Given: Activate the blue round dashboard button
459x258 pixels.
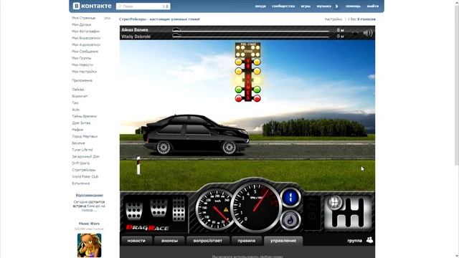Looking at the screenshot, I should [290, 198].
